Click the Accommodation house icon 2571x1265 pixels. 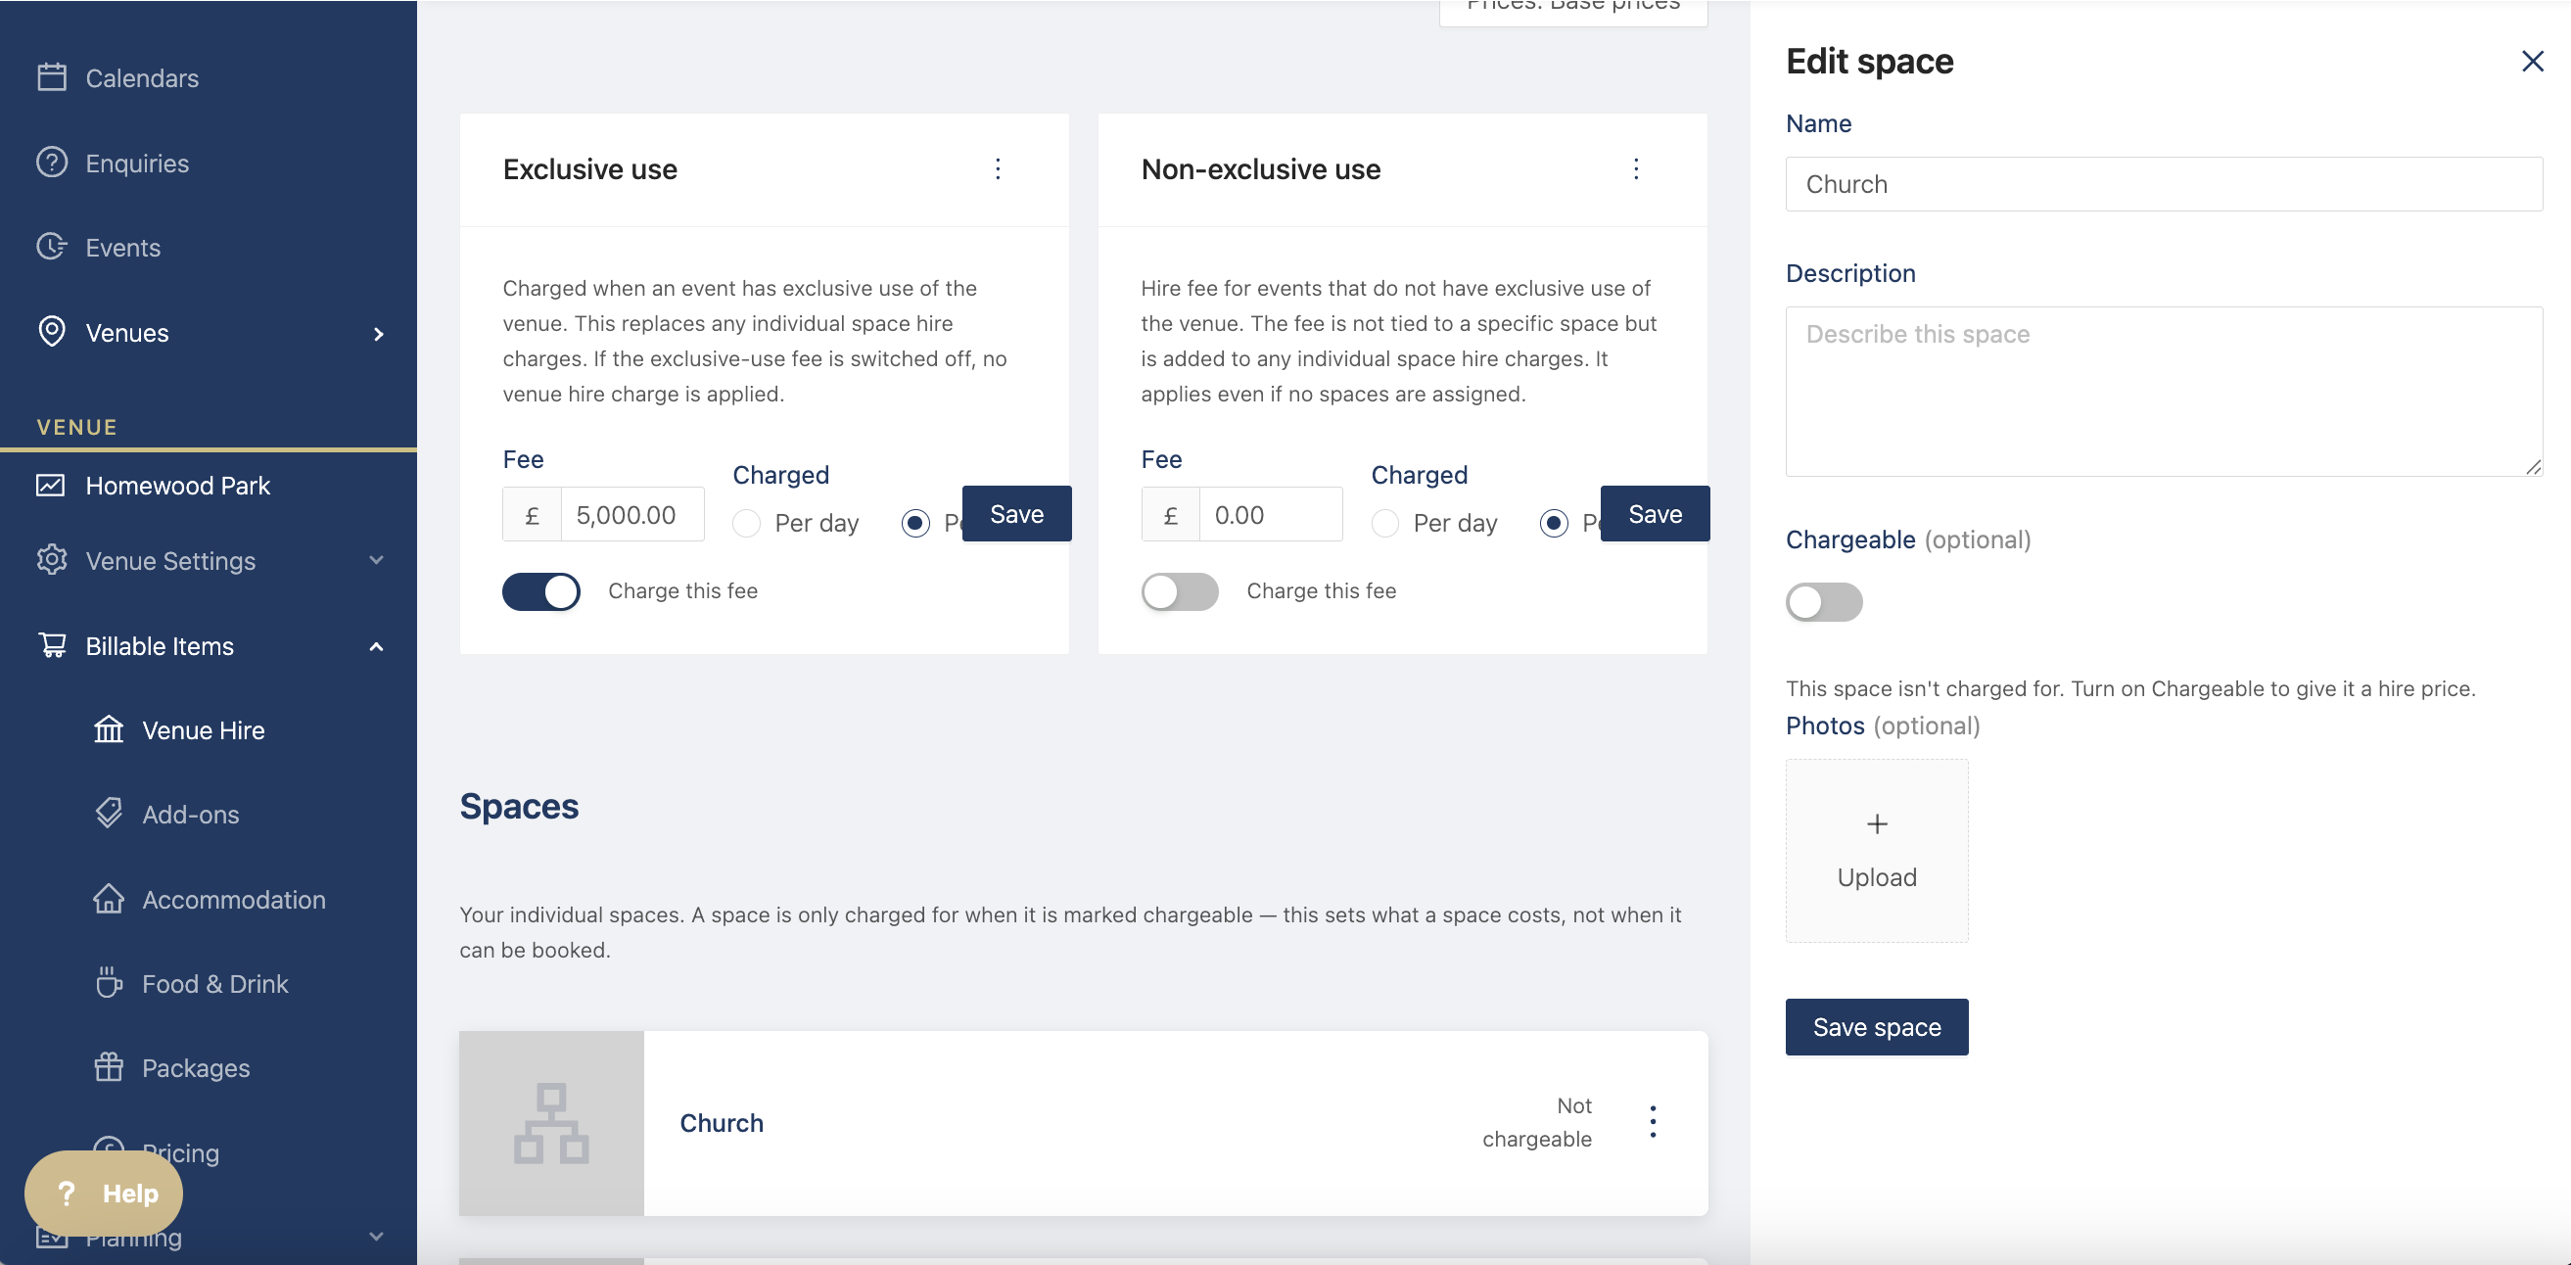click(x=109, y=899)
